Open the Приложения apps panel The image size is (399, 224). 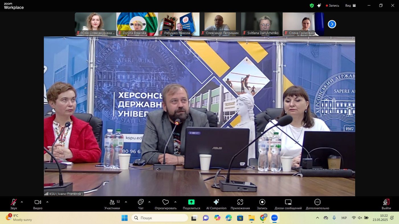click(x=240, y=204)
